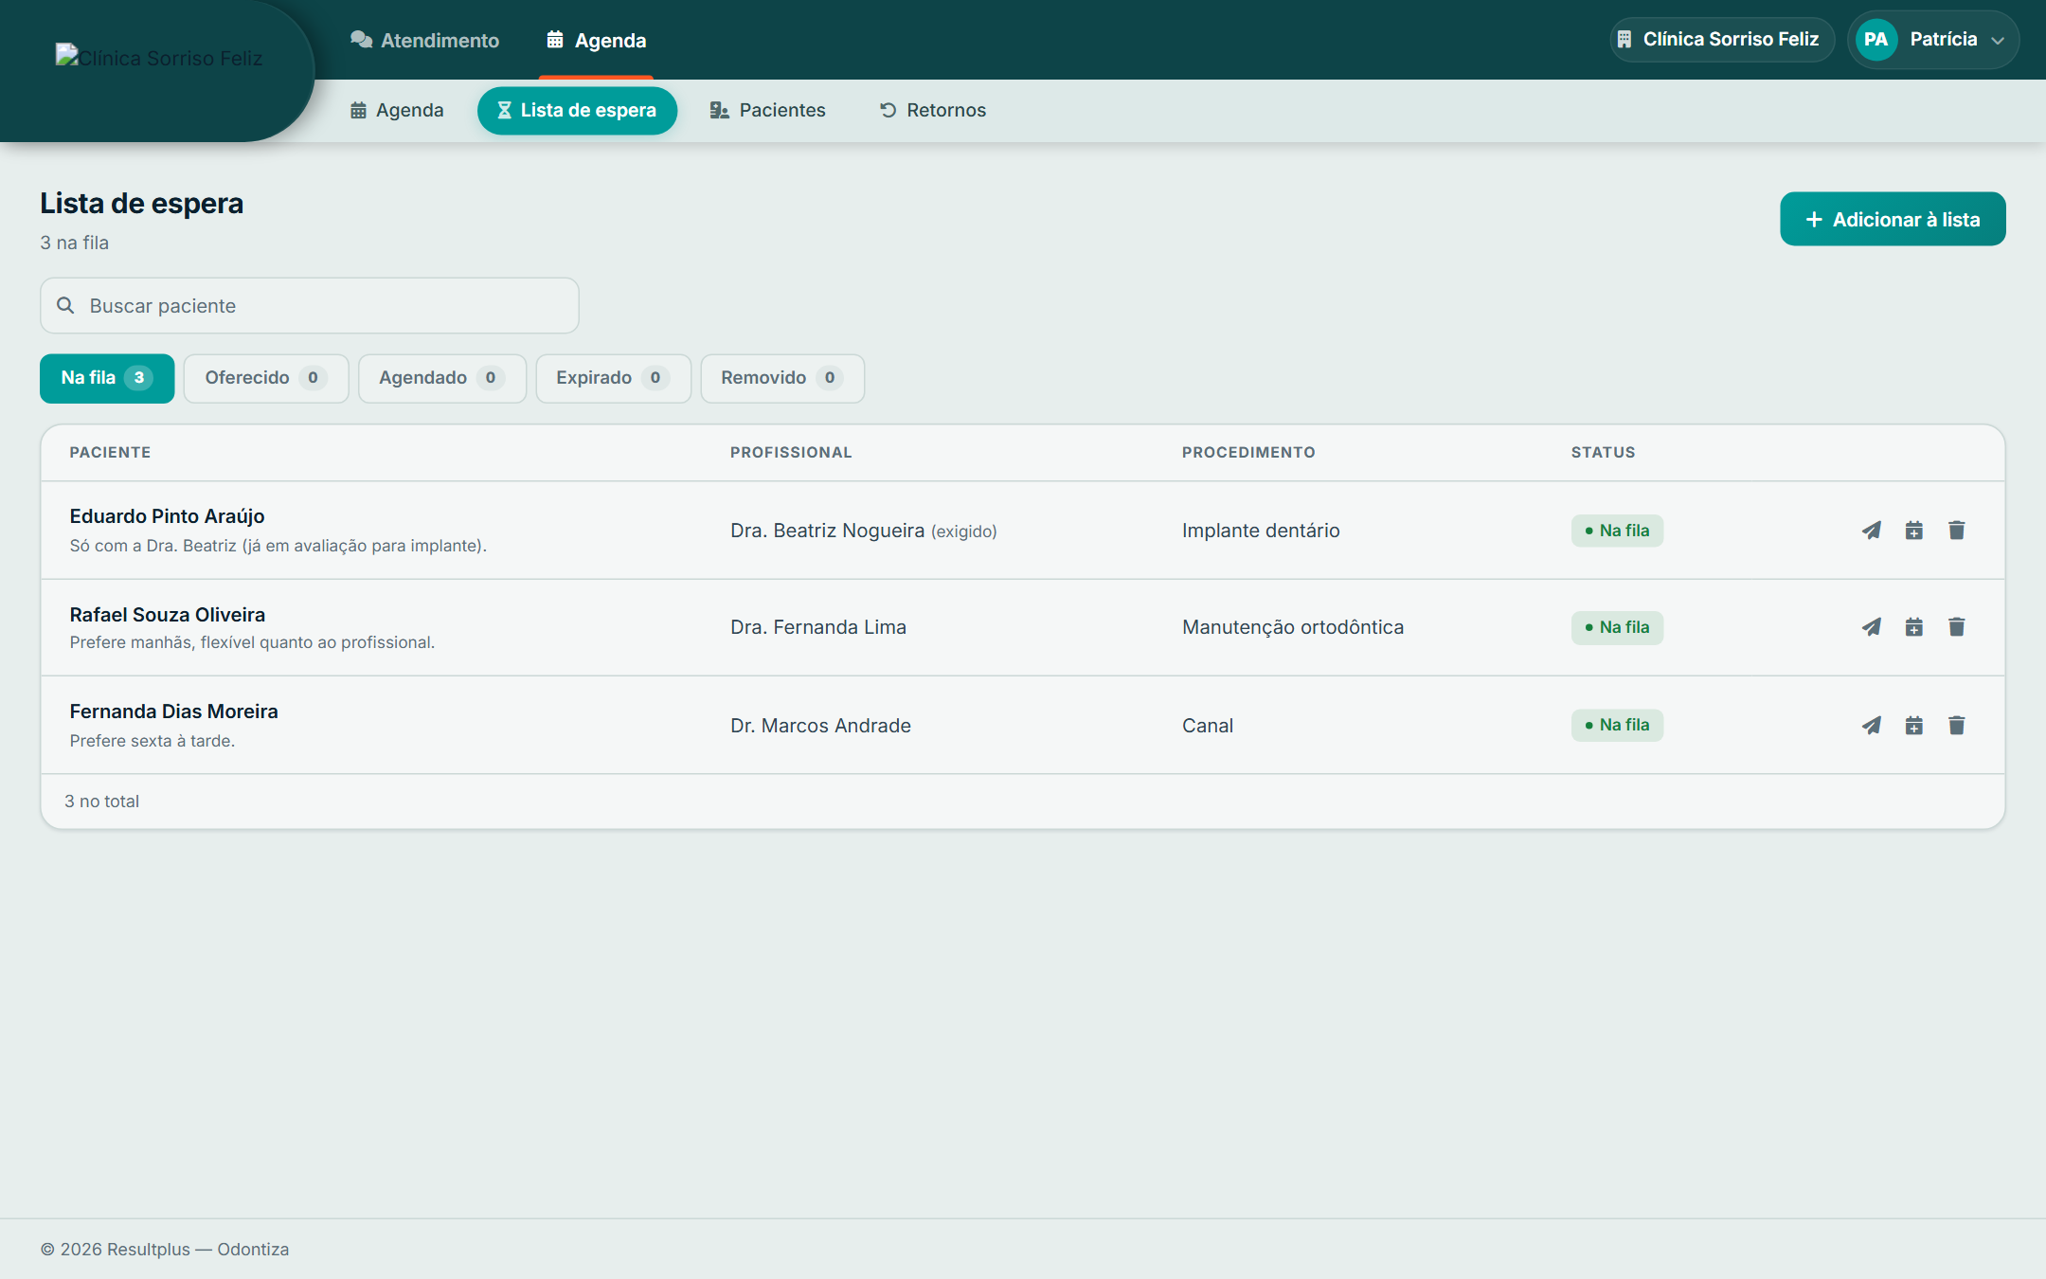Filter by Agendado status
2046x1279 pixels.
442,378
